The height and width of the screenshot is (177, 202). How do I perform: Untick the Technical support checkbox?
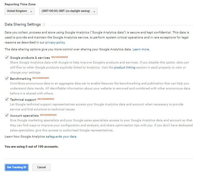pyautogui.click(x=7, y=99)
